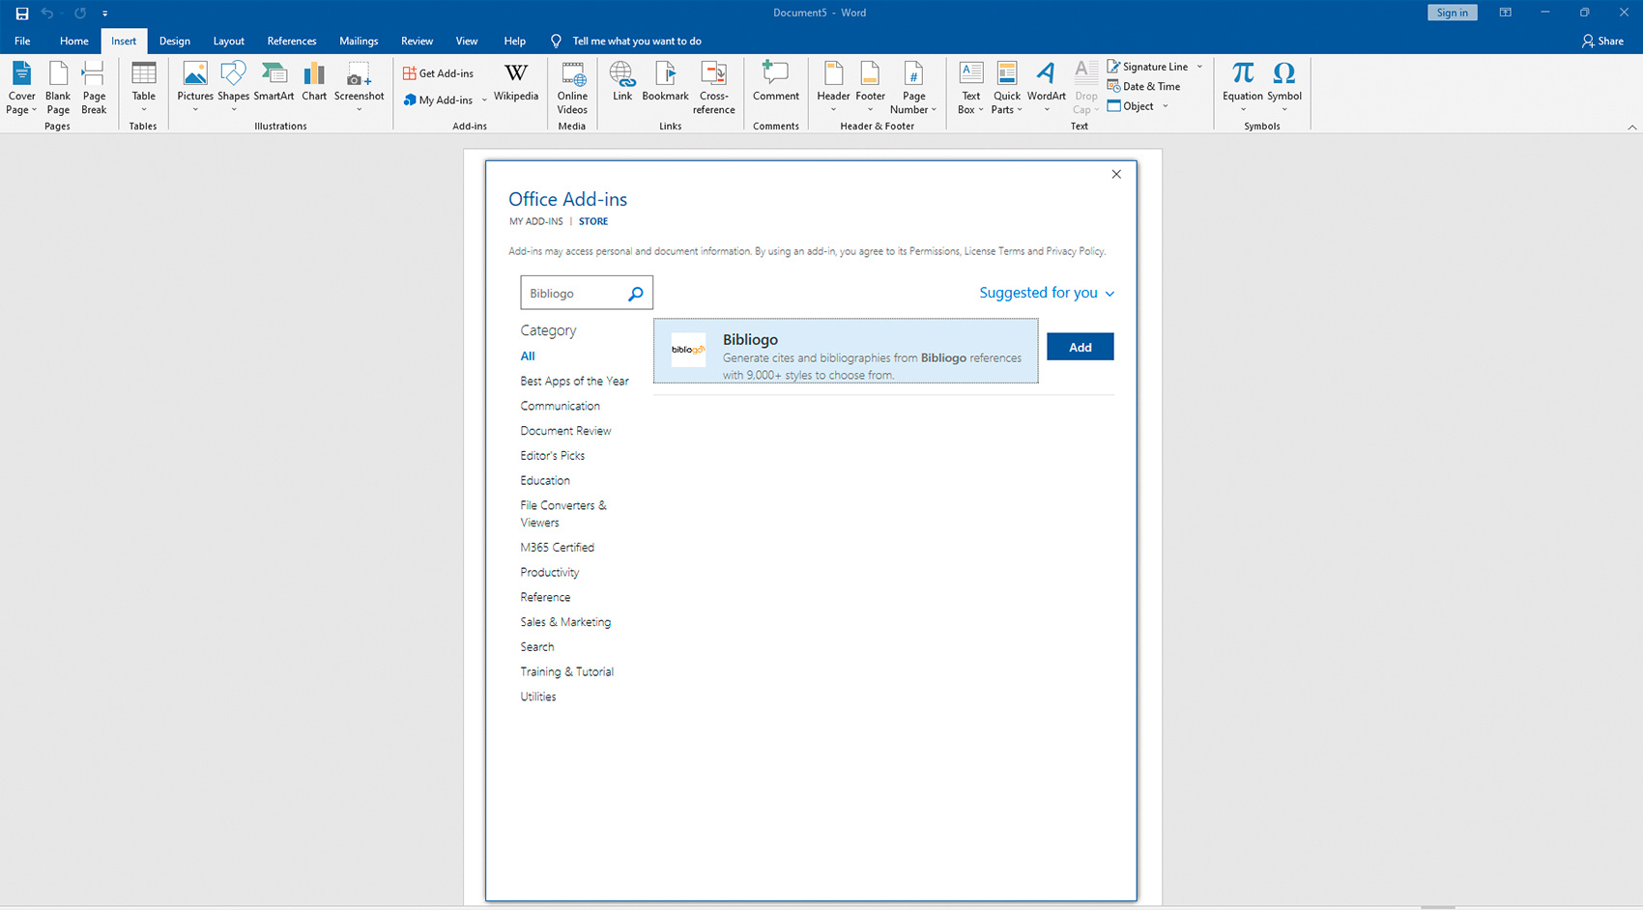Add a Comment
The image size is (1643, 910).
point(776,82)
